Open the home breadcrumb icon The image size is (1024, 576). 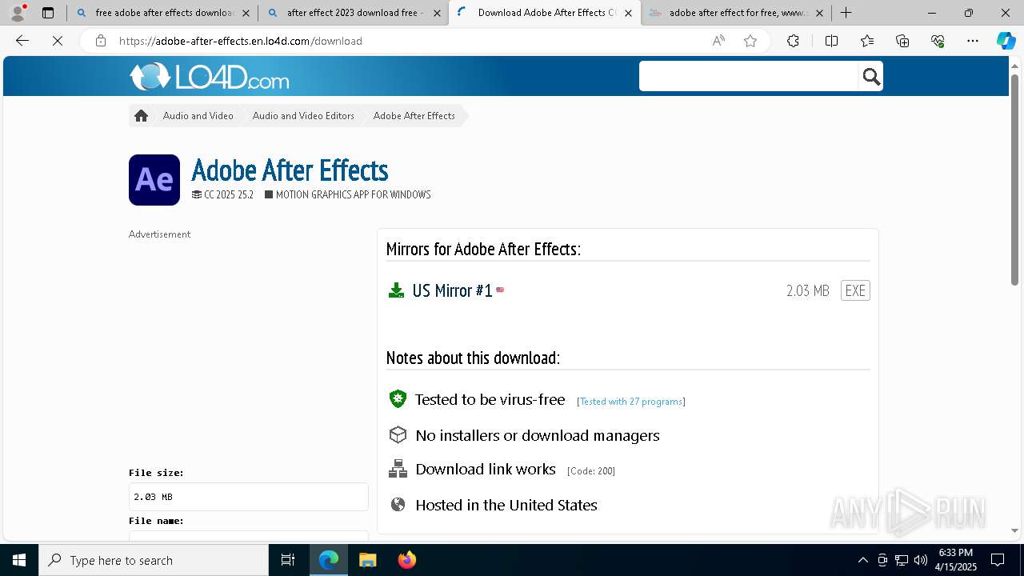pos(141,116)
